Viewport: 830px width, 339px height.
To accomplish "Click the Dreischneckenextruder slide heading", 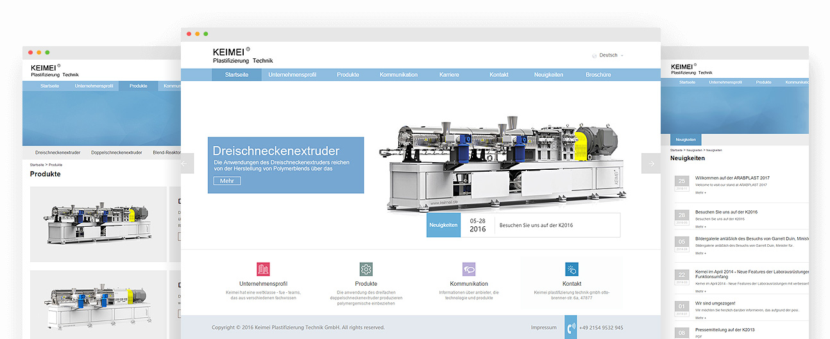I will 276,152.
